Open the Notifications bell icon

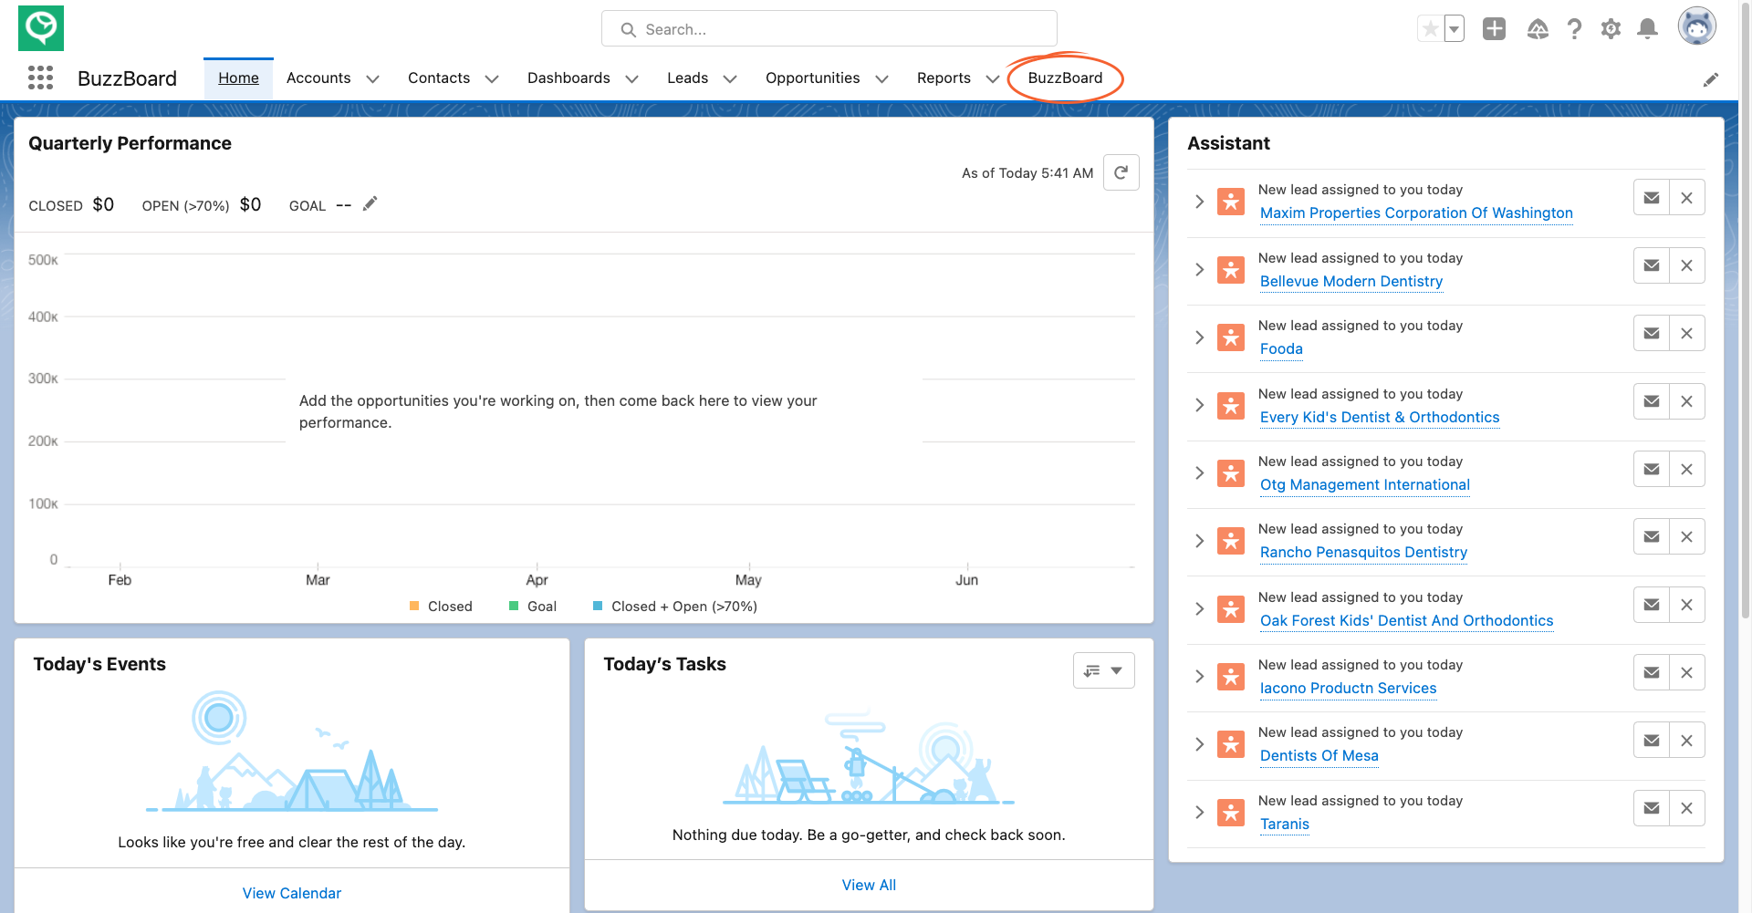coord(1647,29)
